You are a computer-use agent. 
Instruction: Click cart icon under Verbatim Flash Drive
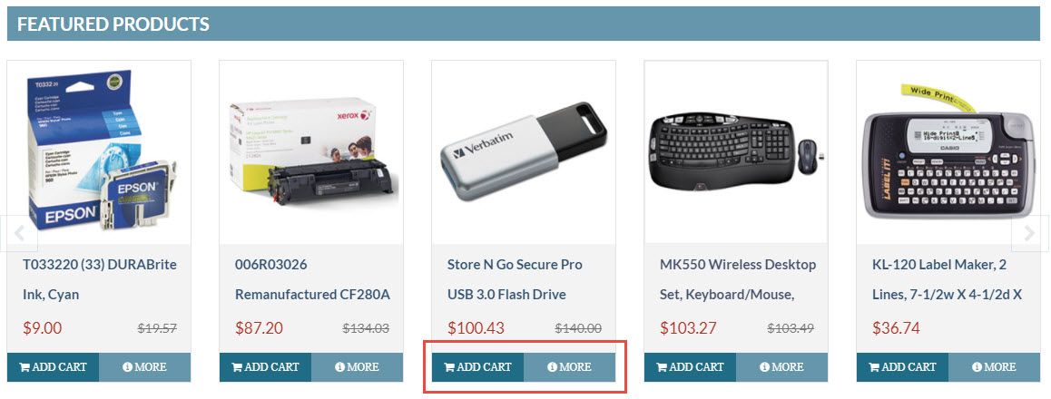449,367
